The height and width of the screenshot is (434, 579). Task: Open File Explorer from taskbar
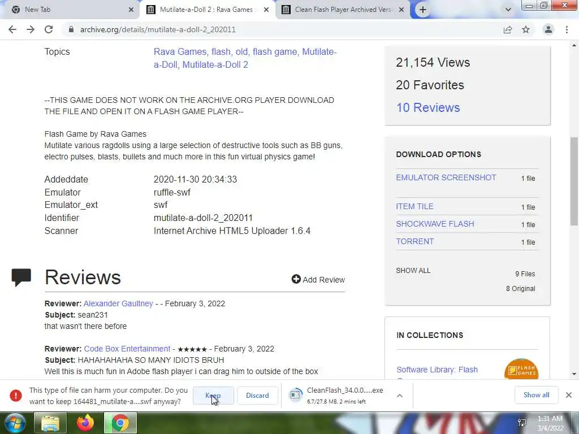tap(50, 423)
